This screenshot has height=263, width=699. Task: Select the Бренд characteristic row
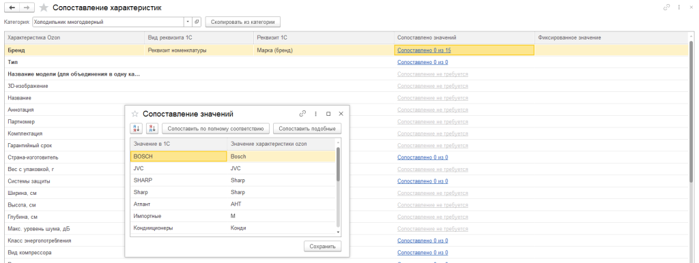[74, 50]
